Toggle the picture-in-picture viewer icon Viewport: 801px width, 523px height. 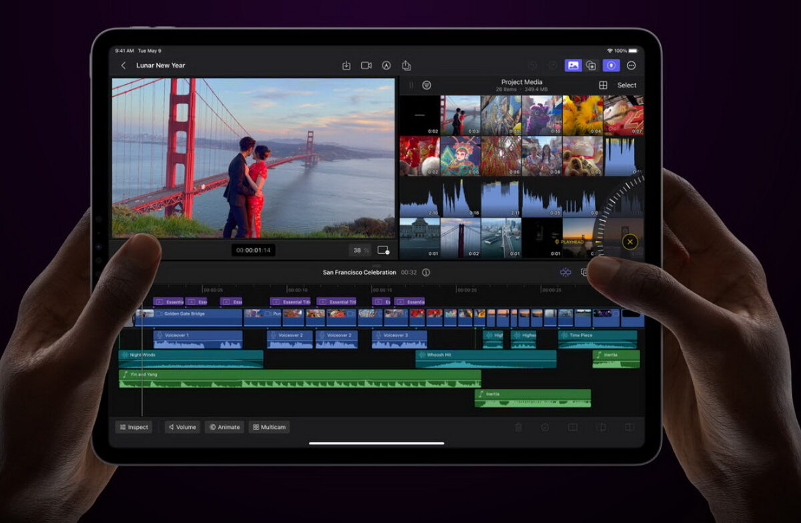click(x=383, y=250)
